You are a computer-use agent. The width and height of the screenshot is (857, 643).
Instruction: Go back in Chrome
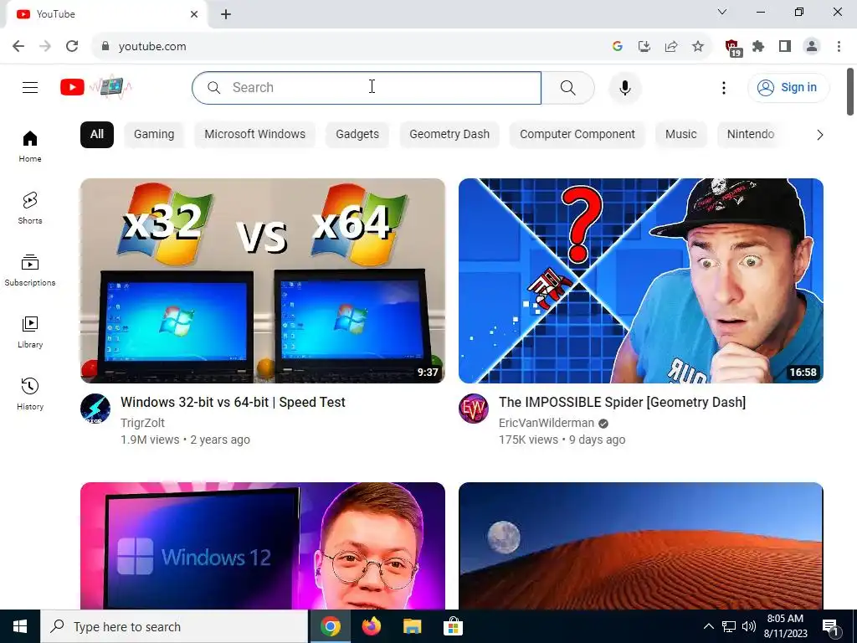coord(18,47)
